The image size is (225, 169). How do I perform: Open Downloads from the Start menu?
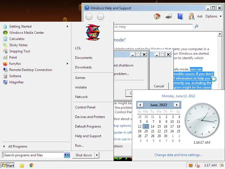83,67
